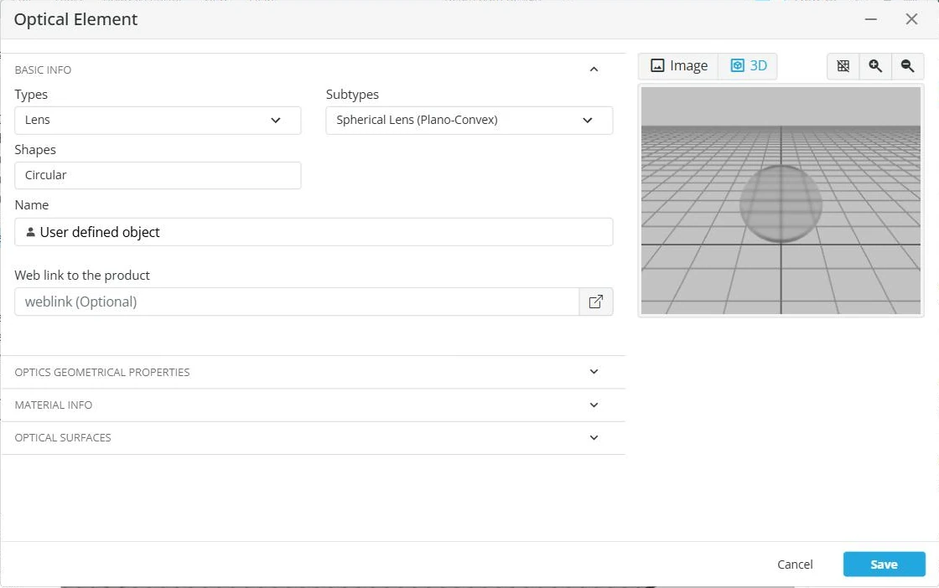Focus the weblink (Optional) input
939x588 pixels.
(297, 302)
